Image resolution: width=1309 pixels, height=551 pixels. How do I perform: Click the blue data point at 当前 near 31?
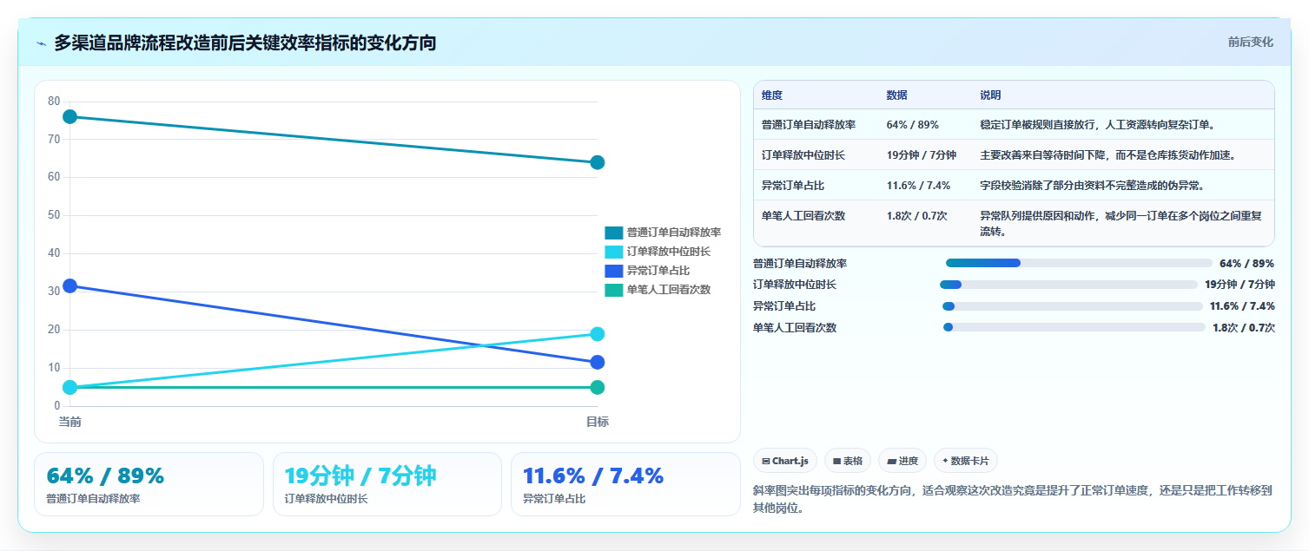coord(69,285)
